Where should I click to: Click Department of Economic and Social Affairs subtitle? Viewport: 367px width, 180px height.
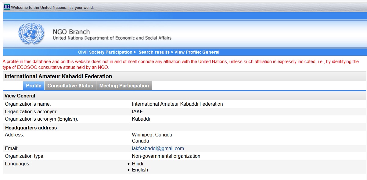click(112, 38)
